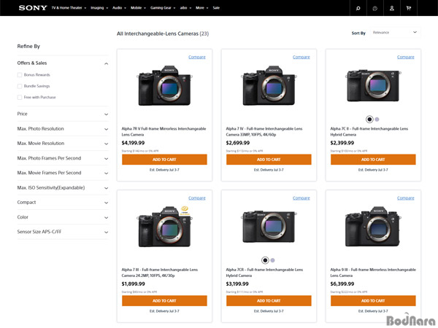Expand Max. Photo Frames Per Second filter
The width and height of the screenshot is (438, 328).
coord(63,158)
